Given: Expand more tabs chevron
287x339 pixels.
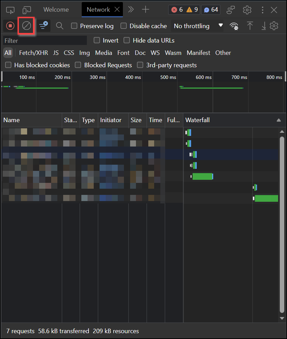Looking at the screenshot, I should (131, 10).
